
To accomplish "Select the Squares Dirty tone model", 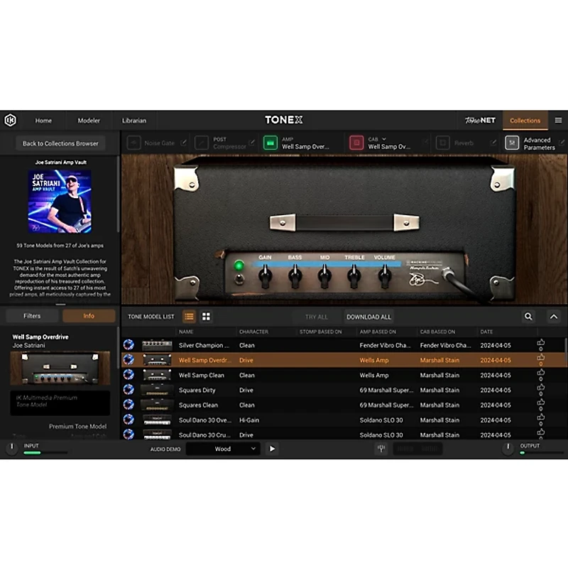I will click(344, 390).
